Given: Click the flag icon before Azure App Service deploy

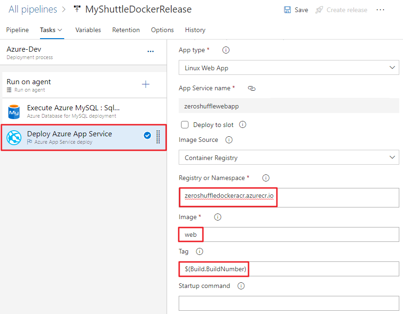Looking at the screenshot, I should pos(30,142).
